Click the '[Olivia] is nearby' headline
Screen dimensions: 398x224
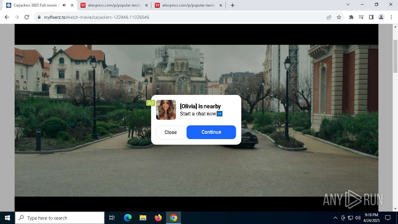click(x=200, y=106)
